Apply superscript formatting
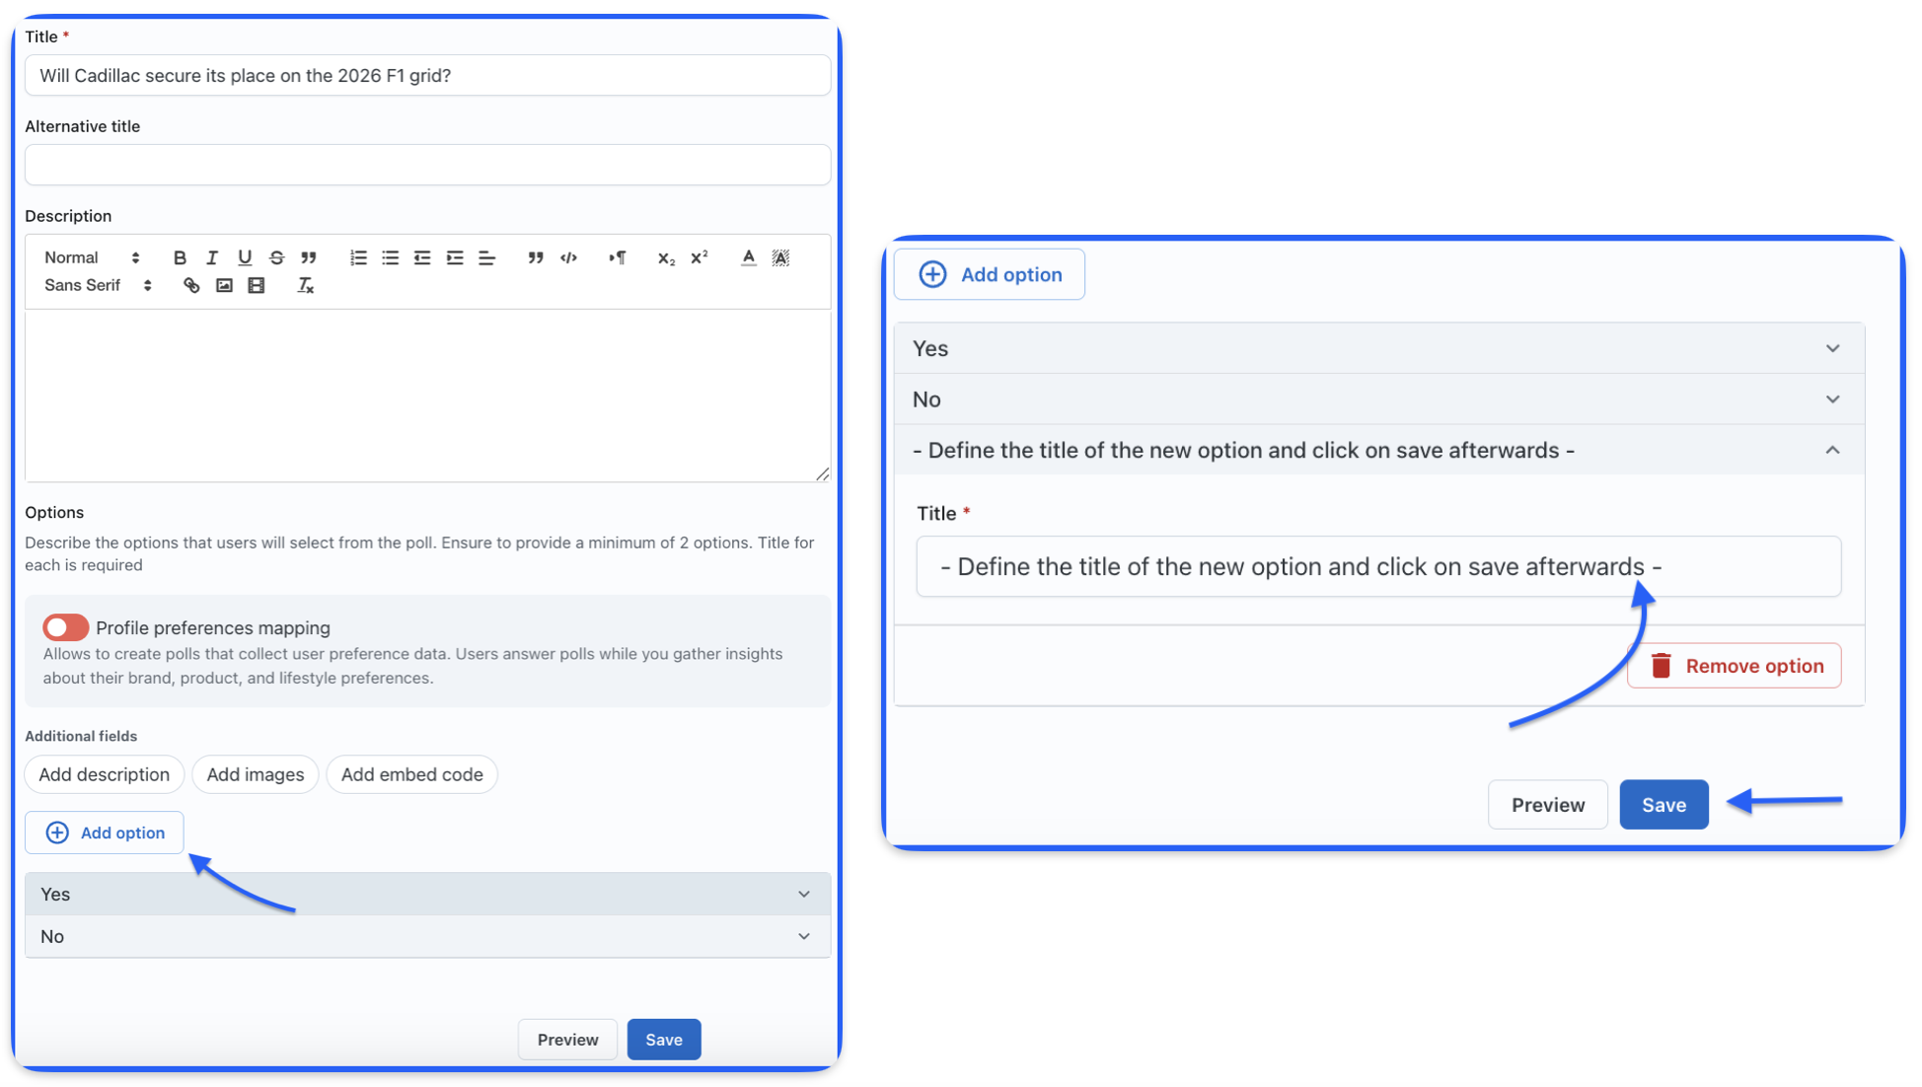The height and width of the screenshot is (1087, 1922). (x=700, y=257)
